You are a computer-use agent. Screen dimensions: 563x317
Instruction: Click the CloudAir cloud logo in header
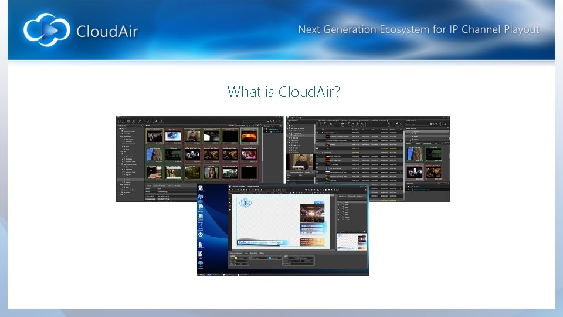[47, 30]
